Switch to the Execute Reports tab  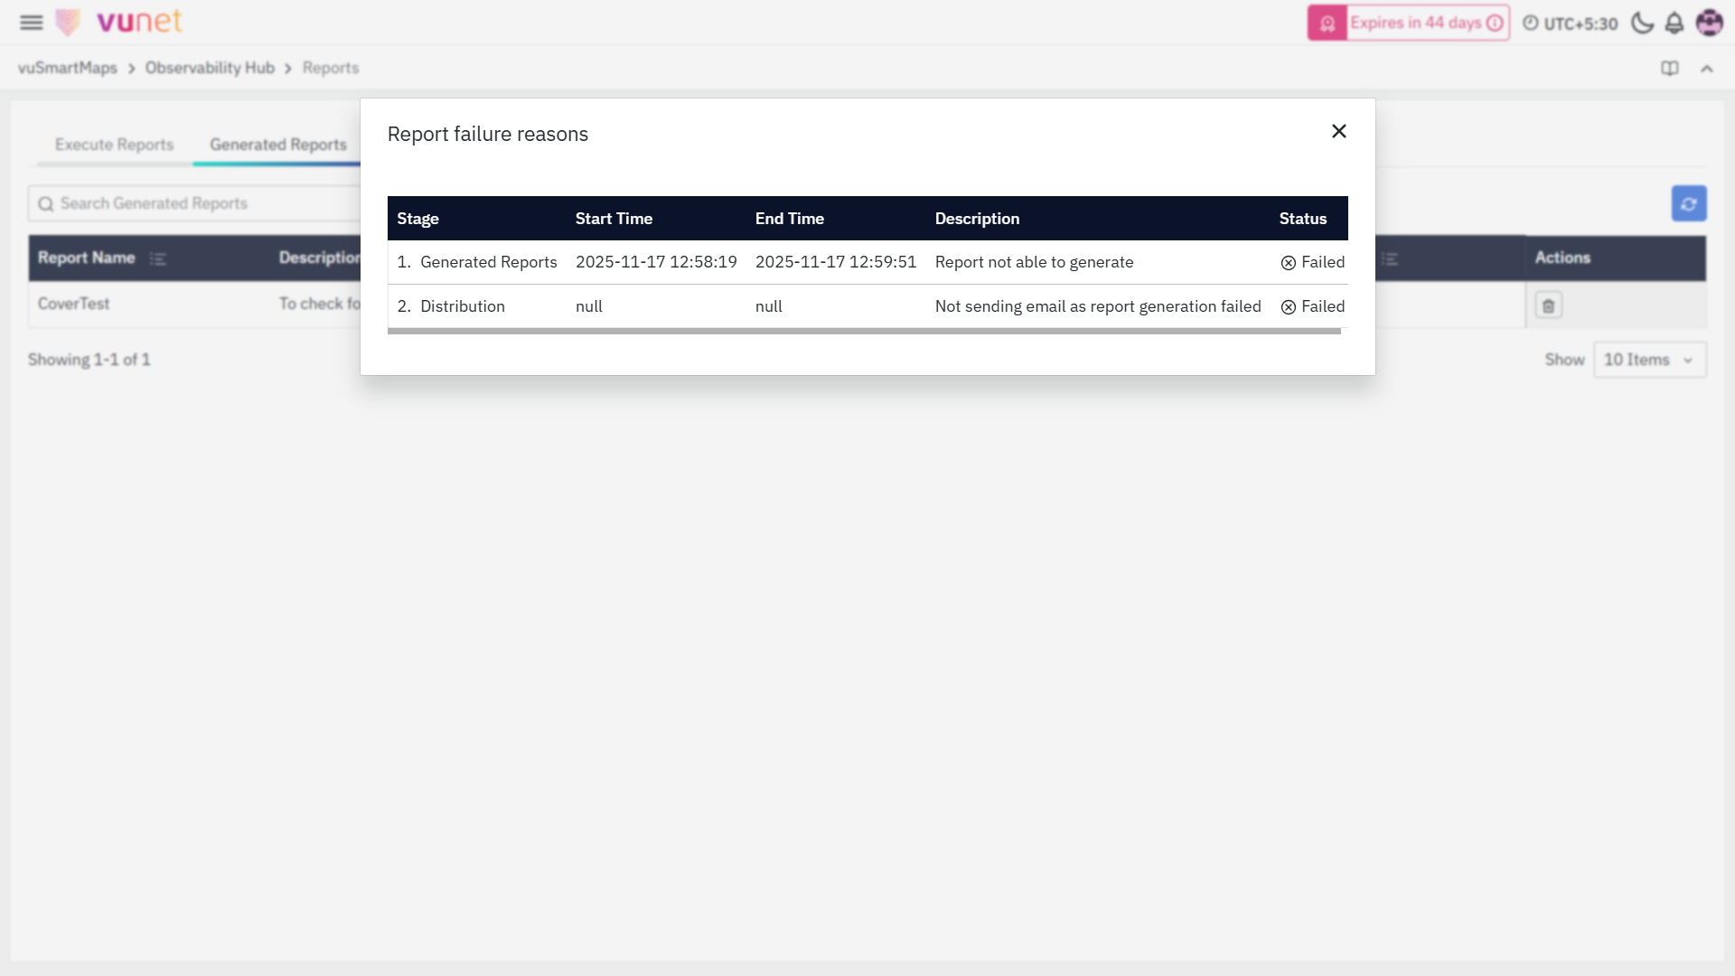[114, 145]
